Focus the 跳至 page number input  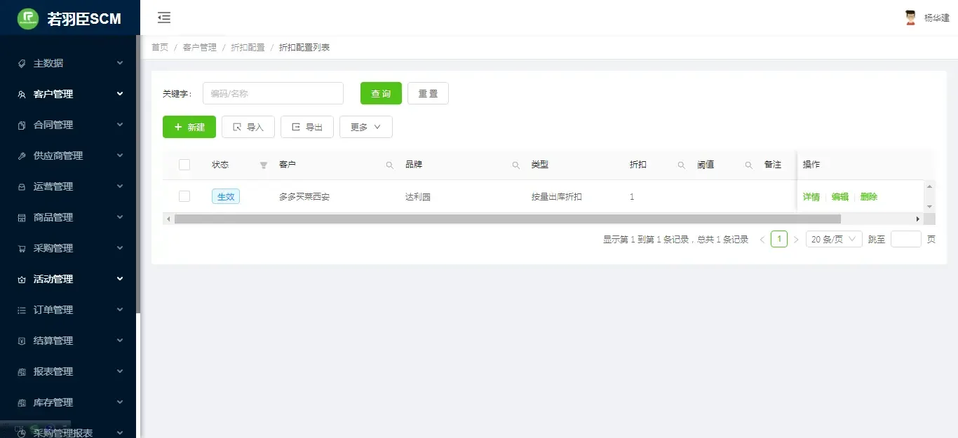[905, 240]
